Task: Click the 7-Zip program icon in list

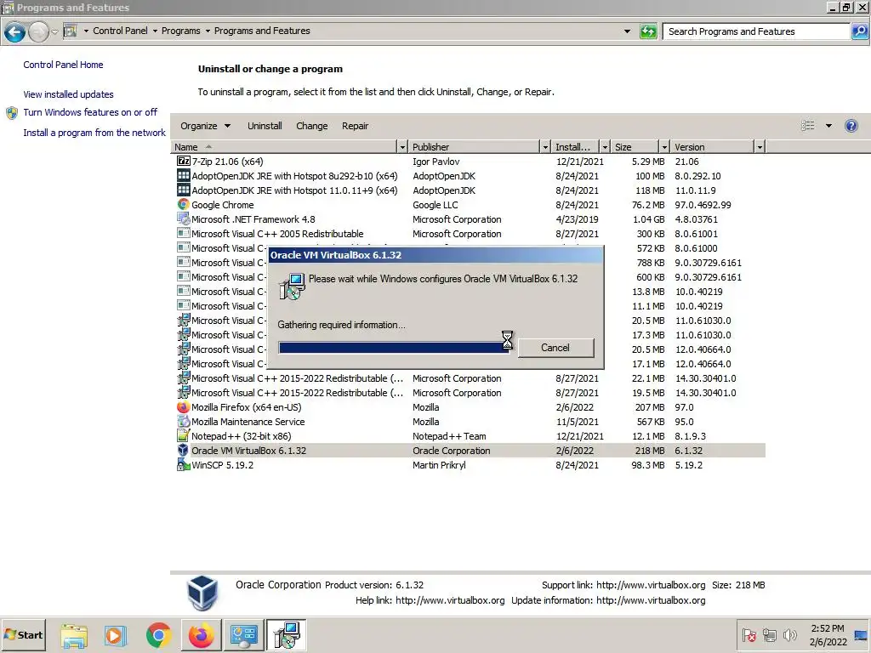Action: (184, 161)
